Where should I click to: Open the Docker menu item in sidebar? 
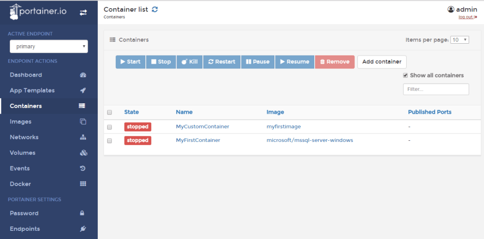coord(21,184)
